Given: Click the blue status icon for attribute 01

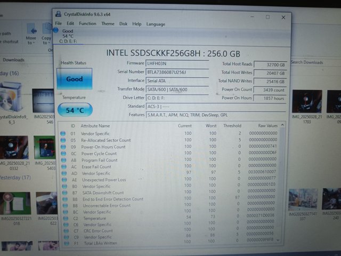Looking at the screenshot, I should [63, 133].
